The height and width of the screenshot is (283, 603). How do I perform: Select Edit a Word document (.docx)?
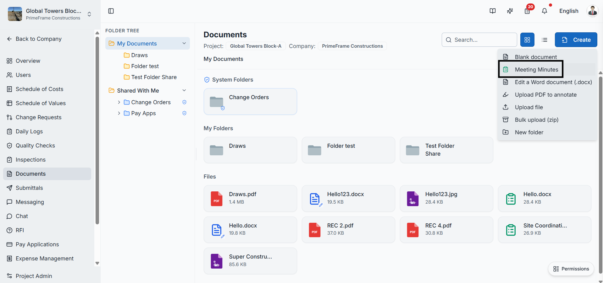point(547,82)
